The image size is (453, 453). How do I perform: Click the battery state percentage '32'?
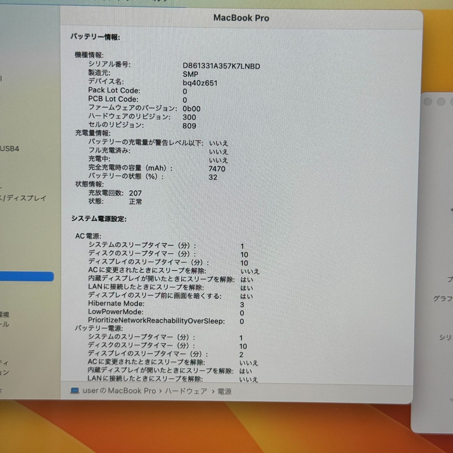coord(213,177)
